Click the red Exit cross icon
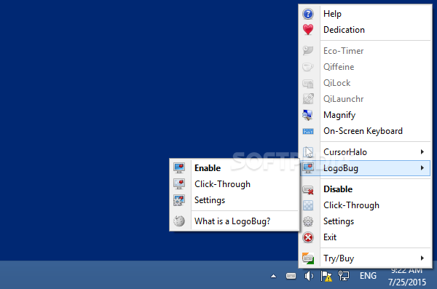437x289 pixels. point(308,237)
